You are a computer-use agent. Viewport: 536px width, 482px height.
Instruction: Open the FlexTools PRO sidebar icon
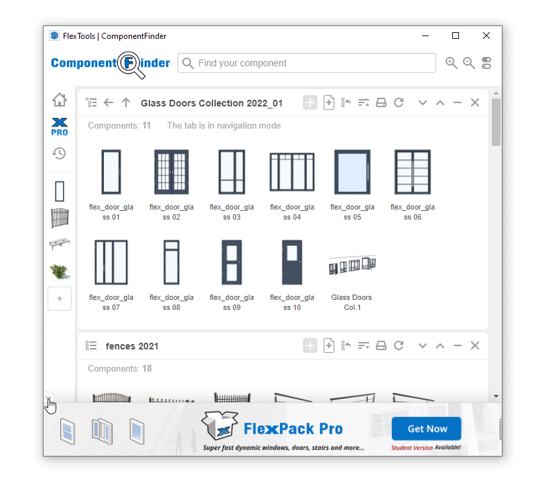(60, 127)
